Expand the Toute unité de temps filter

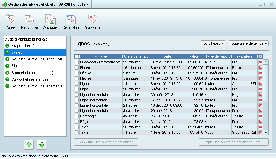pos(249,43)
